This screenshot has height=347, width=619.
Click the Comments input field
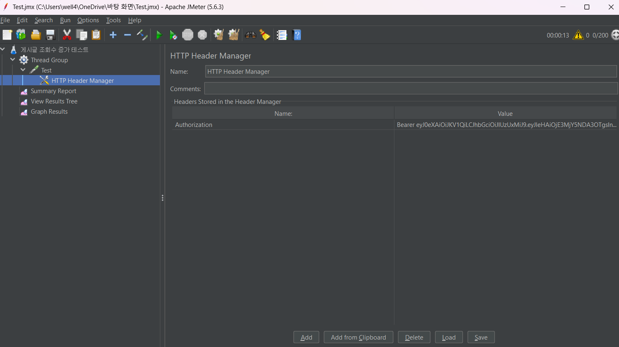click(411, 89)
